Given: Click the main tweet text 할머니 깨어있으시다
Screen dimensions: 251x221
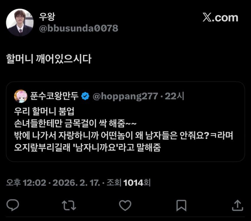Looking at the screenshot, I should point(49,59).
